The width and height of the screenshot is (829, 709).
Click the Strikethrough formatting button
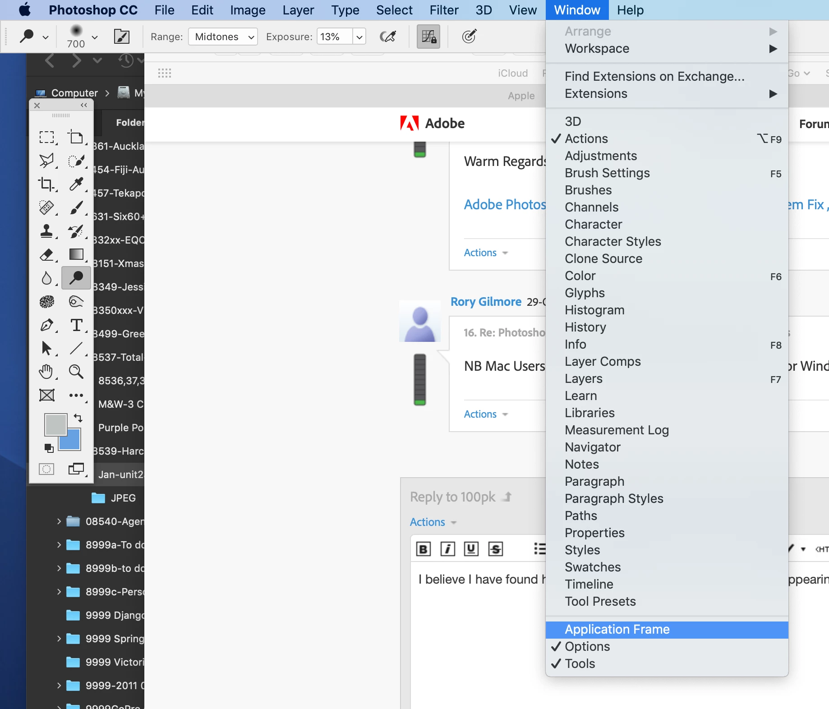[x=496, y=549]
